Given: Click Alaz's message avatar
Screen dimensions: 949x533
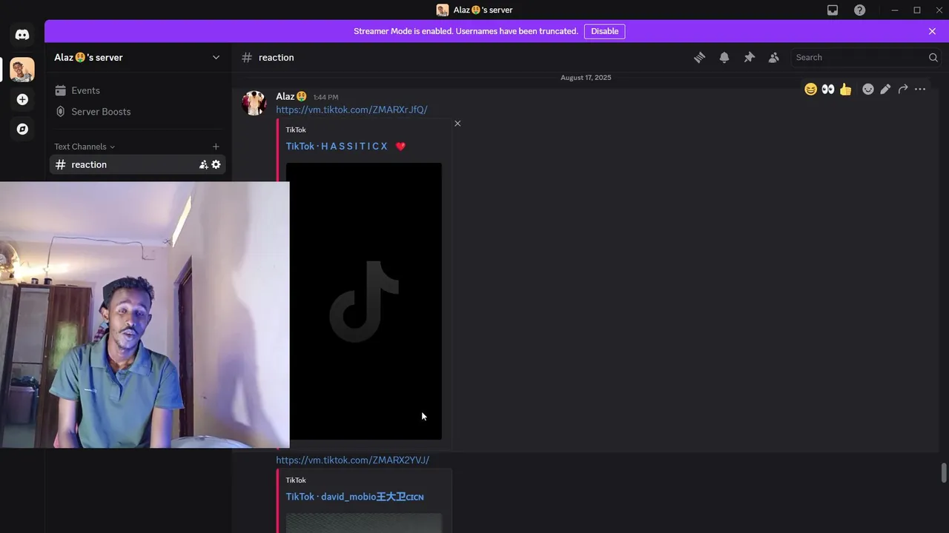Looking at the screenshot, I should (254, 103).
